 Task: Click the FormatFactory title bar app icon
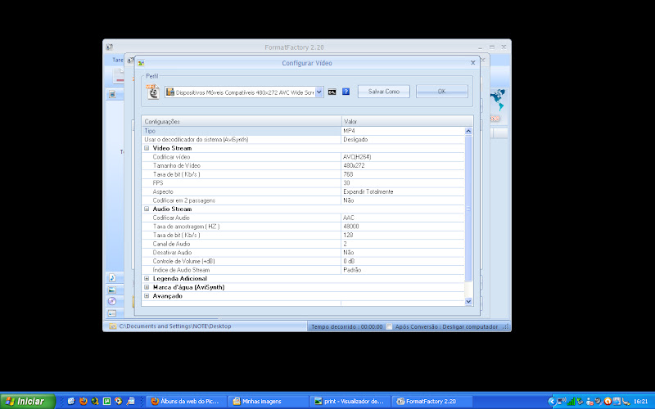[x=110, y=47]
